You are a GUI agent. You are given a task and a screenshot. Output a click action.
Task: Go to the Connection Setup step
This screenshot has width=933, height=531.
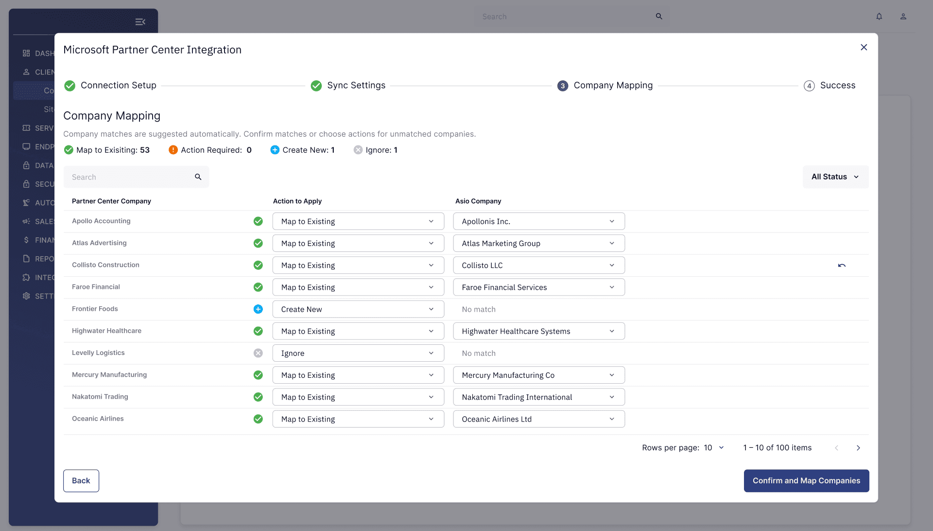tap(110, 86)
